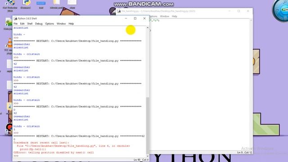Minimize the file_handling.py editor window
288x162 pixels.
(229, 11)
